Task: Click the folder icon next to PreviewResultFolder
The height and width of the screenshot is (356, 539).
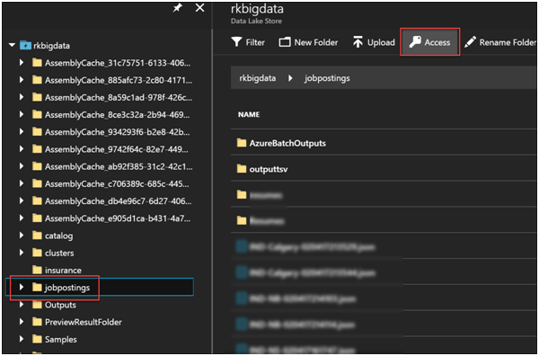Action: (x=37, y=322)
